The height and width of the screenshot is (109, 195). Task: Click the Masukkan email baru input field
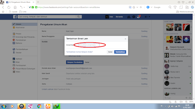(x=89, y=45)
